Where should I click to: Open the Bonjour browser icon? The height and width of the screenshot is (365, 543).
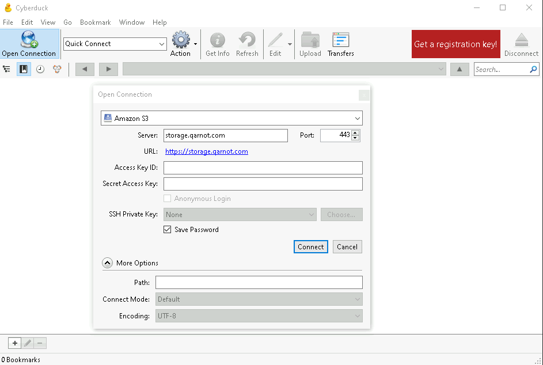point(57,69)
